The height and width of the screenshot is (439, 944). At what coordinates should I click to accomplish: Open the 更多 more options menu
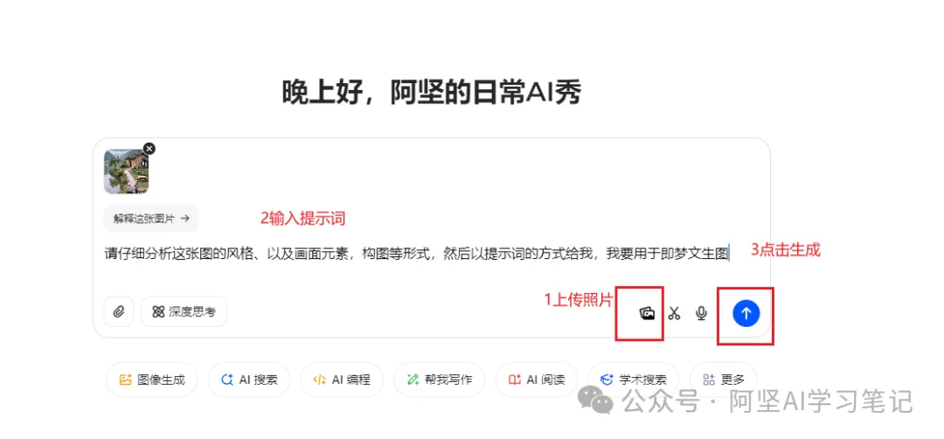pos(724,380)
